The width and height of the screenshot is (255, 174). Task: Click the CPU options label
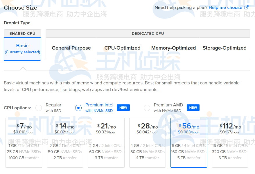point(17,108)
